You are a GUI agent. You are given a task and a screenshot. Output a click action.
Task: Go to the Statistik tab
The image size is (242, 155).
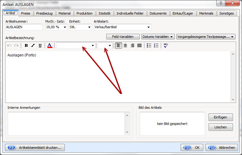click(x=105, y=13)
